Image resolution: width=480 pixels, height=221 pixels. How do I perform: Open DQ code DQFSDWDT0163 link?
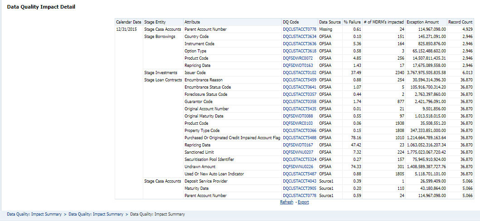pyautogui.click(x=298, y=66)
